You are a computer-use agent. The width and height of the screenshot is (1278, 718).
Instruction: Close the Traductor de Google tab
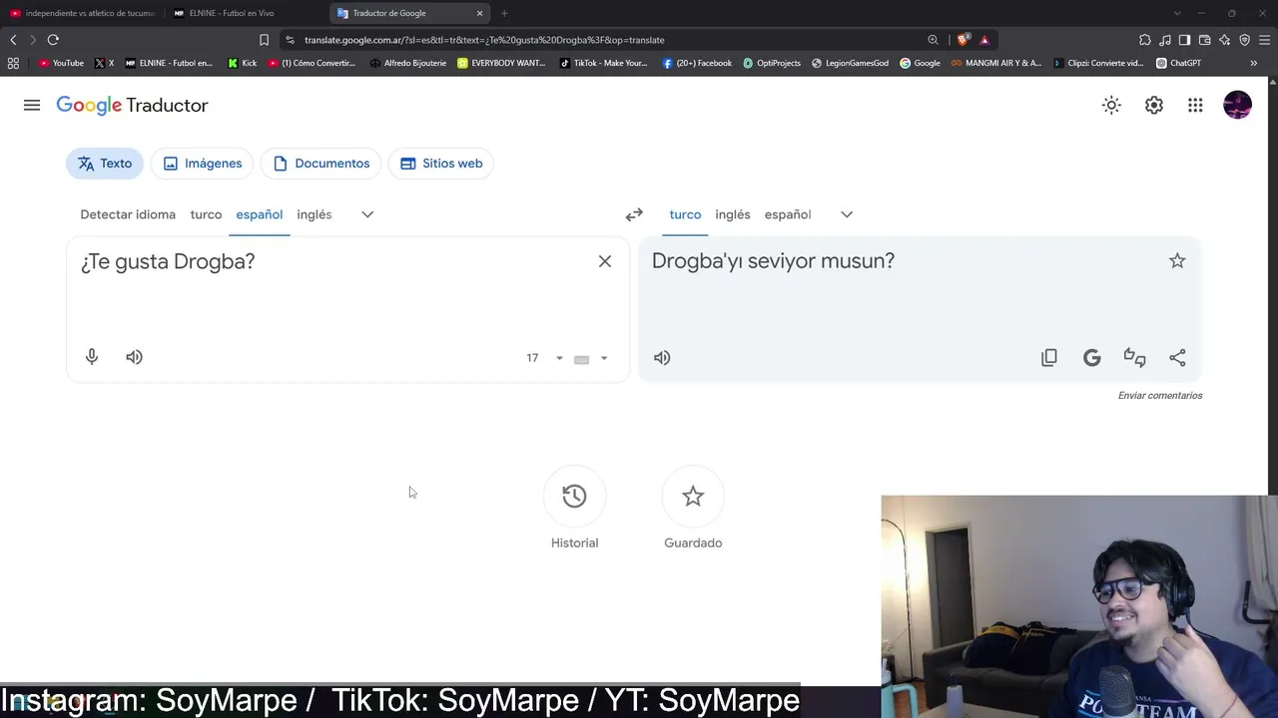point(479,13)
